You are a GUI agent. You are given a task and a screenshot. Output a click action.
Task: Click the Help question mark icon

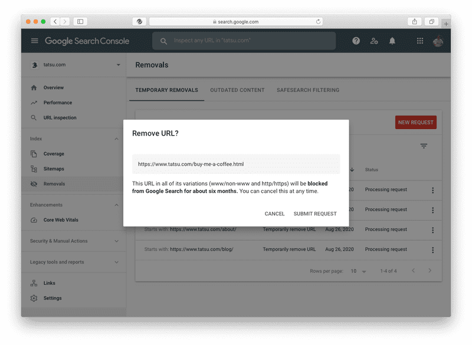point(356,41)
